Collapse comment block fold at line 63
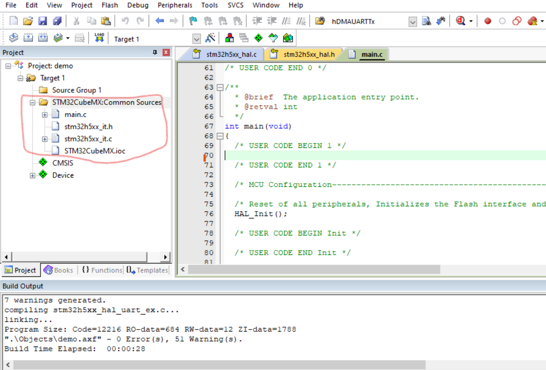Viewport: 546px width, 370px height. (x=220, y=88)
